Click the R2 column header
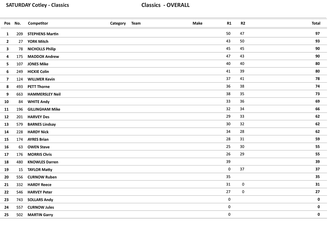The image size is (329, 227). pyautogui.click(x=243, y=23)
